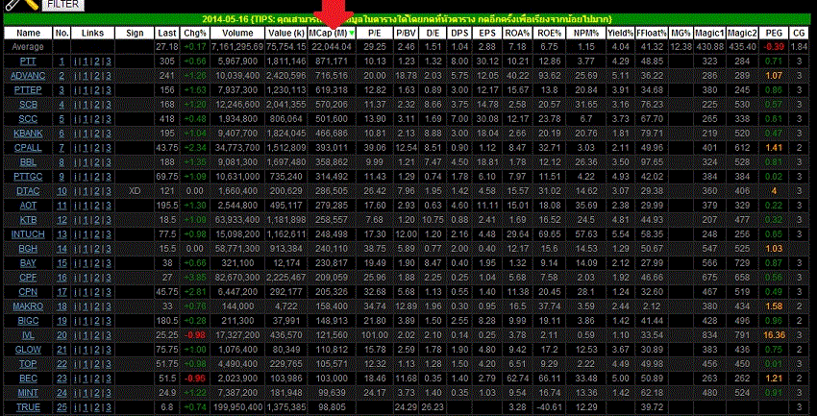This screenshot has width=817, height=416.
Task: Sort table by Name column header
Action: coord(28,33)
